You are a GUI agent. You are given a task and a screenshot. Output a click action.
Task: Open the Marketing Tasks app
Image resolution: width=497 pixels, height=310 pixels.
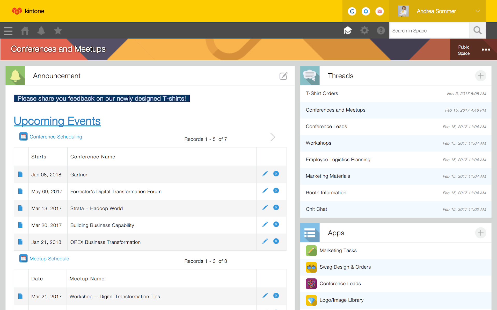point(338,251)
